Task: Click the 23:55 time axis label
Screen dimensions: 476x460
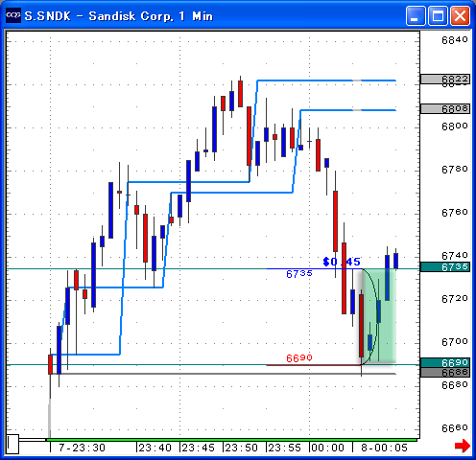Action: point(285,448)
